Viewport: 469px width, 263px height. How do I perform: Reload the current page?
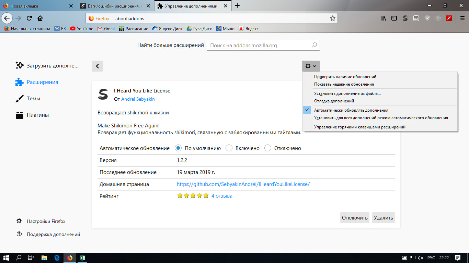(30, 18)
